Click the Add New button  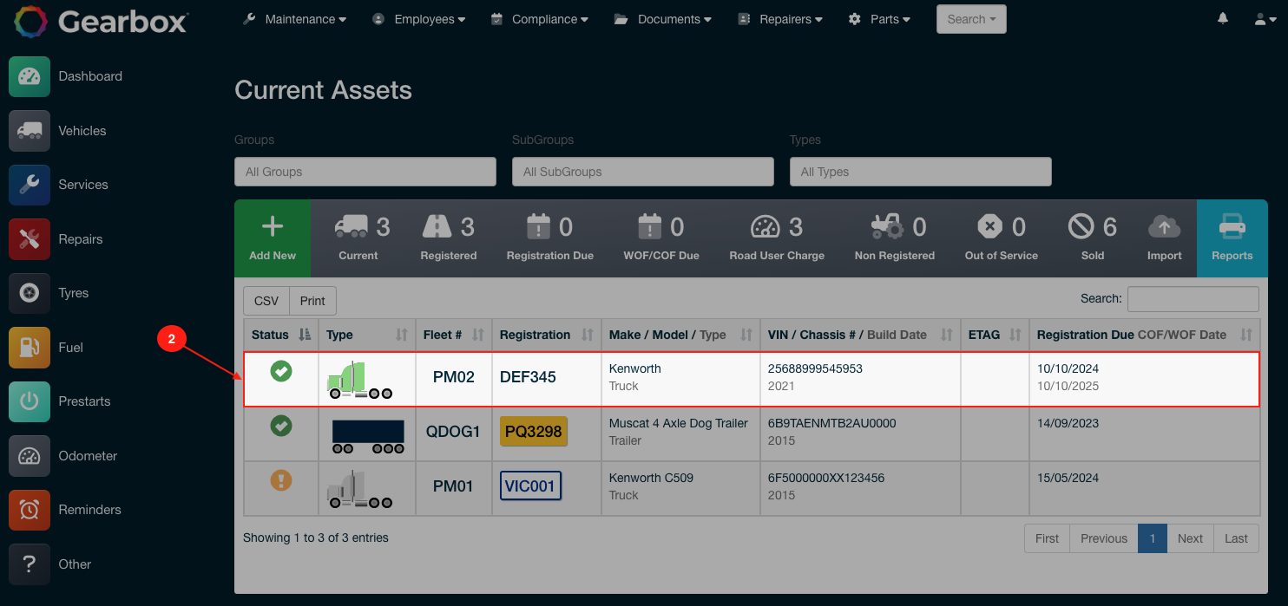point(272,238)
